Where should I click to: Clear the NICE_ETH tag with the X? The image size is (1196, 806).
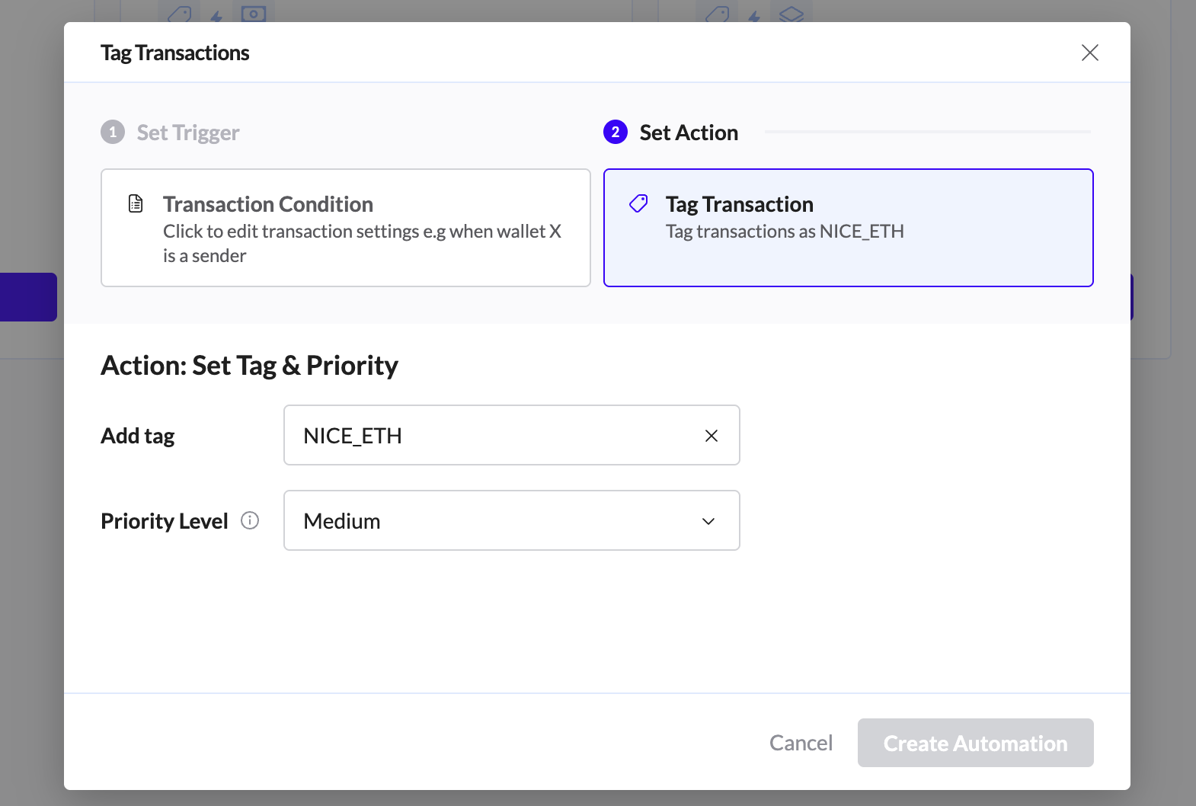click(711, 436)
